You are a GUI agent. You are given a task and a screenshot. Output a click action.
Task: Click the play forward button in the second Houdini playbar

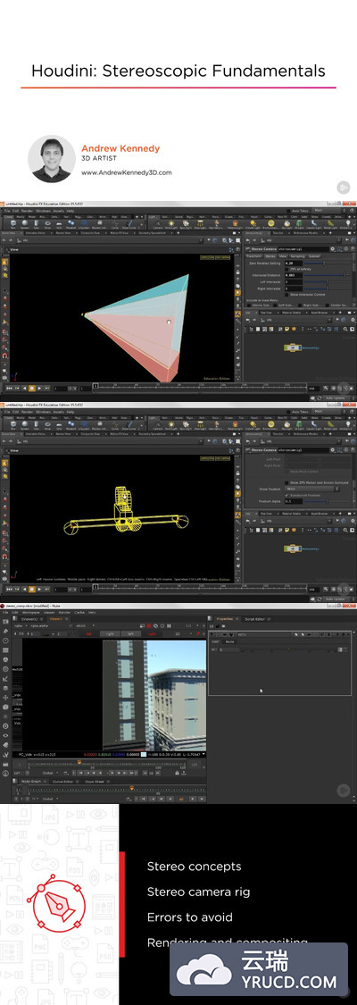[39, 589]
